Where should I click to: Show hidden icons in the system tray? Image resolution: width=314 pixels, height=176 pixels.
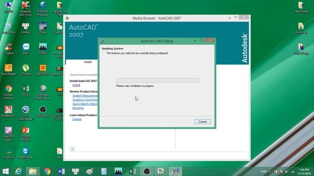pos(270,172)
